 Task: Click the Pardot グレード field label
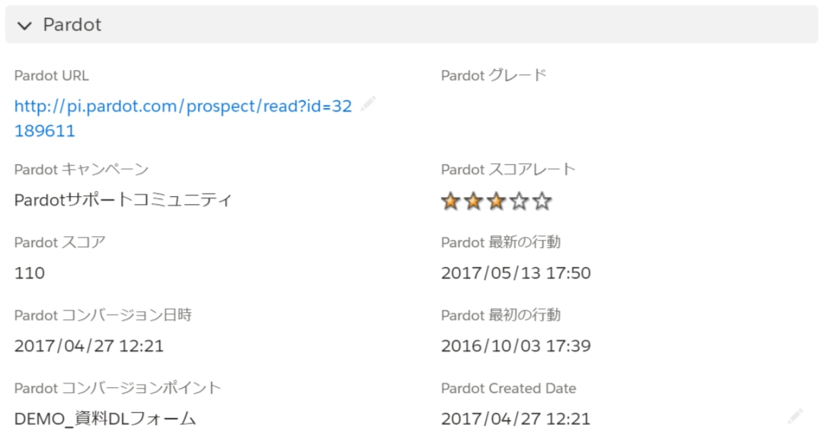493,75
